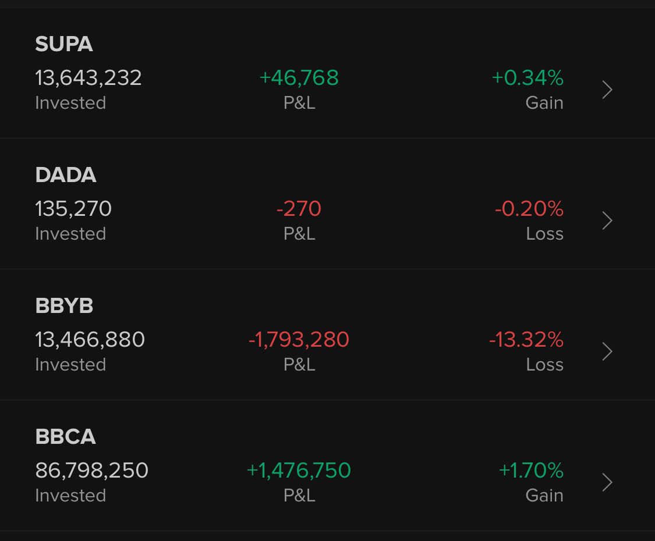Open DADA details via right chevron

[607, 221]
